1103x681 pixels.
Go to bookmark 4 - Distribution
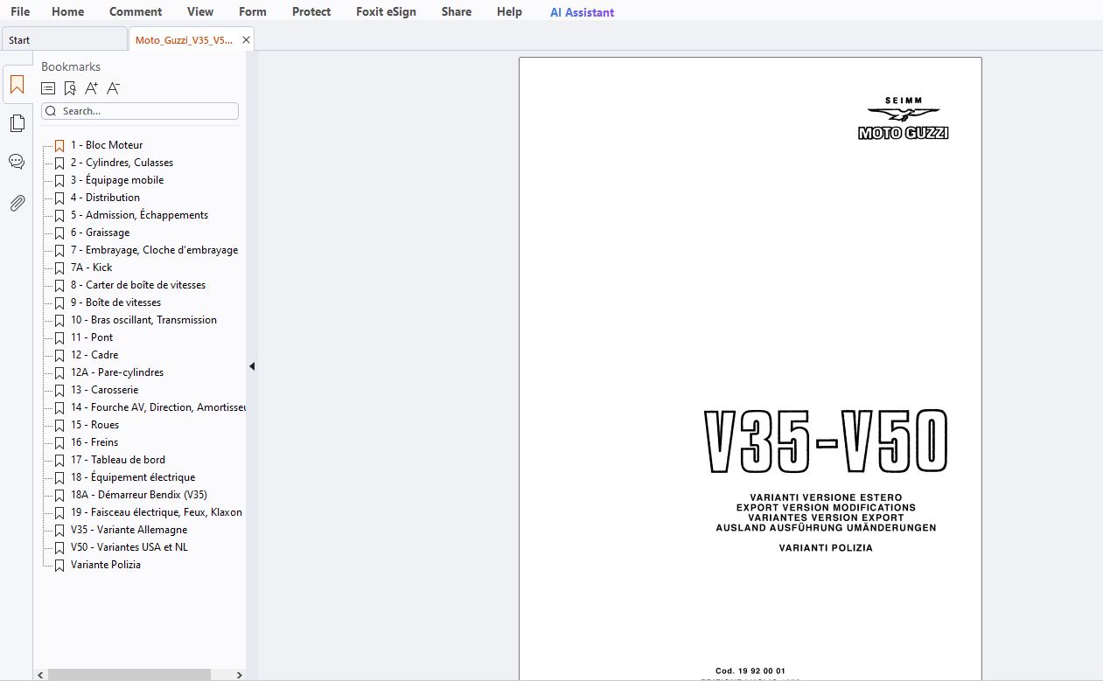point(105,198)
